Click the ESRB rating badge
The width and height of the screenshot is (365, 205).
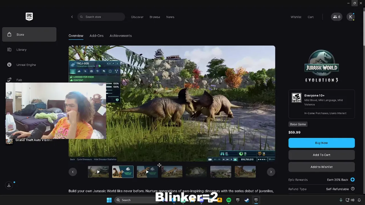click(296, 98)
